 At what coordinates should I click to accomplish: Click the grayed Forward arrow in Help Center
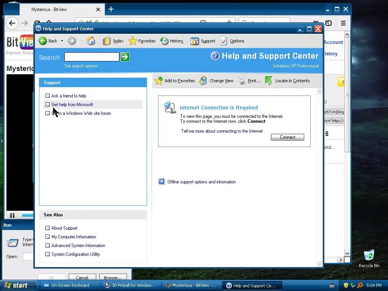click(x=72, y=41)
